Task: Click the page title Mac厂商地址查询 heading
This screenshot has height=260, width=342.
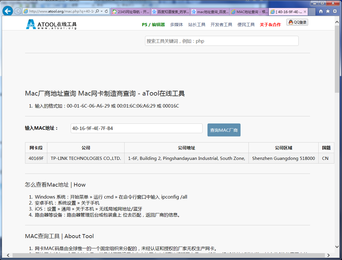Action: [105, 93]
